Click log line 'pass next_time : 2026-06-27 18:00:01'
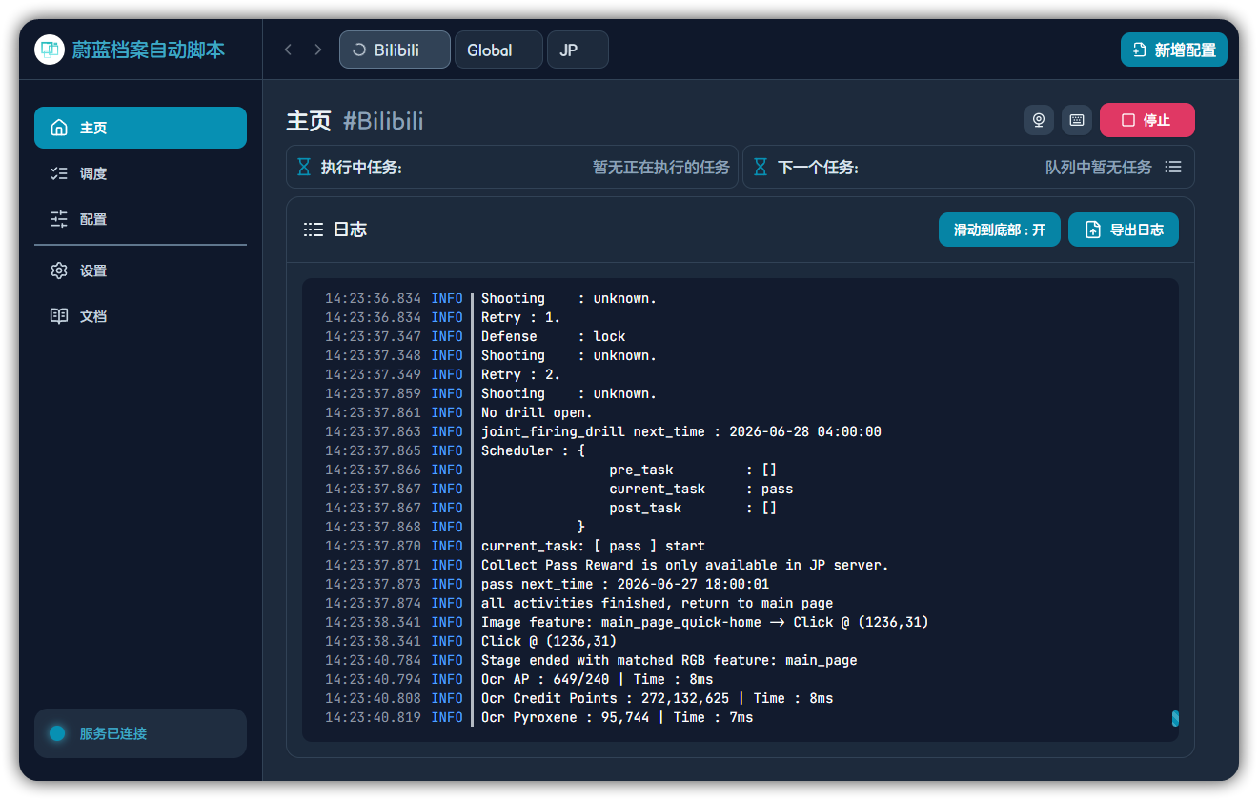 [624, 584]
